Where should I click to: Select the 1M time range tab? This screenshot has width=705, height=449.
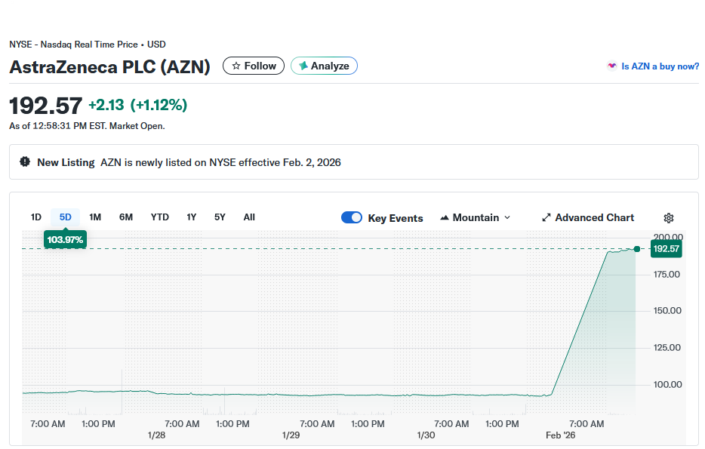click(95, 217)
